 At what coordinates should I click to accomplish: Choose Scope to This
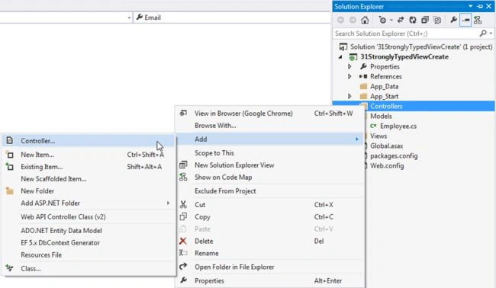click(x=269, y=153)
